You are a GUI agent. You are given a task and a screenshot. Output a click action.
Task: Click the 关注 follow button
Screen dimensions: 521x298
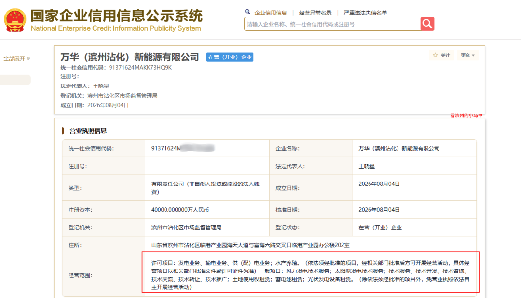click(442, 55)
